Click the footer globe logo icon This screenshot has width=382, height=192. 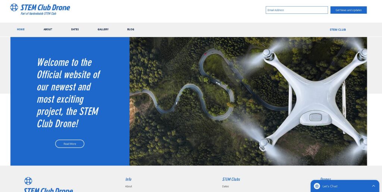tap(28, 181)
